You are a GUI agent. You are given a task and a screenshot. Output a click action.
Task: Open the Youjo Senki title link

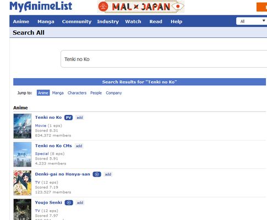(x=48, y=202)
